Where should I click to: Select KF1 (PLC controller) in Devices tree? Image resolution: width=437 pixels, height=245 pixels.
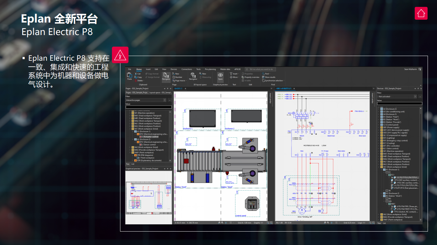[x=392, y=146]
